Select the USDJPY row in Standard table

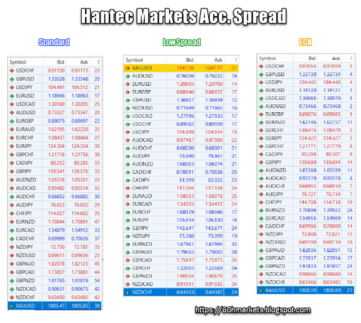[x=55, y=87]
